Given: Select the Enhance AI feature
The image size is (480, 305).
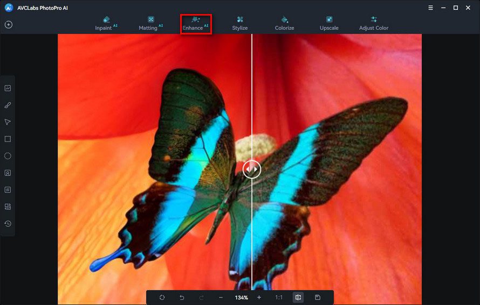Looking at the screenshot, I should tap(196, 24).
